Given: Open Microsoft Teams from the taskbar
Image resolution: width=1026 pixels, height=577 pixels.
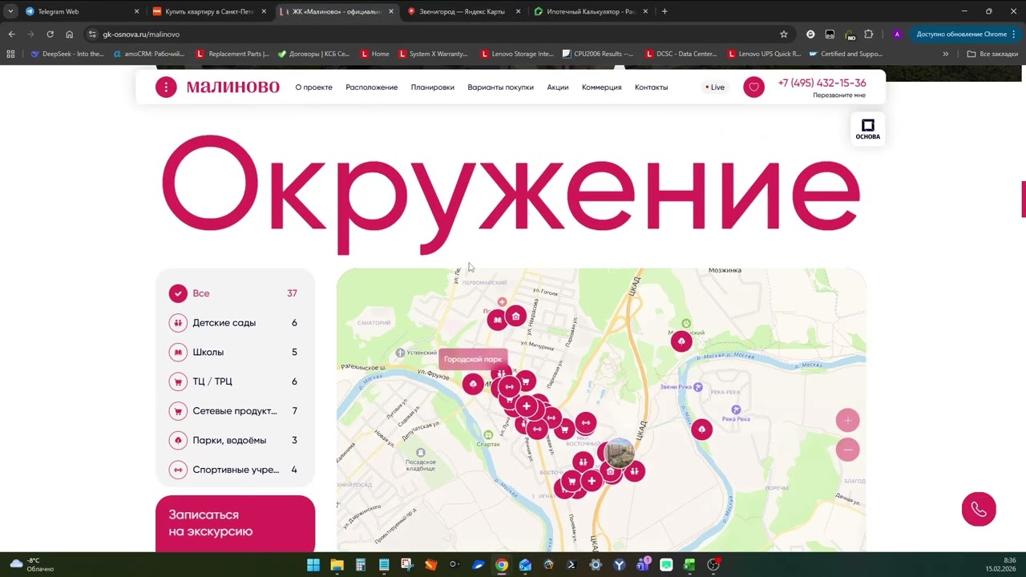Looking at the screenshot, I should click(x=643, y=565).
